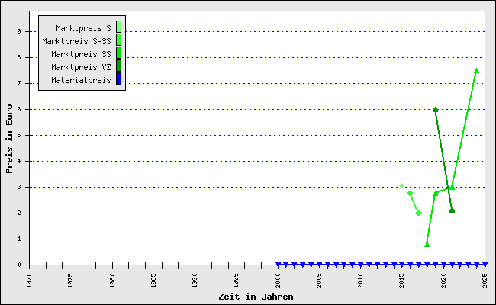The height and width of the screenshot is (305, 496).
Task: Click the 1985 x-axis label
Action: point(153,281)
